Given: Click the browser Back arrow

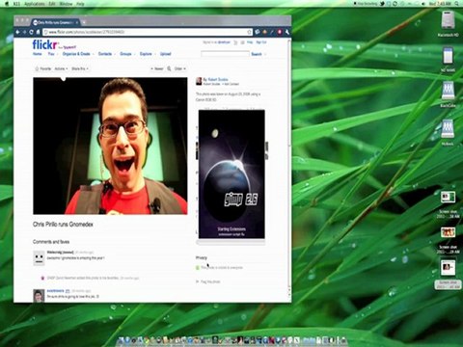Looking at the screenshot, I should 17,32.
